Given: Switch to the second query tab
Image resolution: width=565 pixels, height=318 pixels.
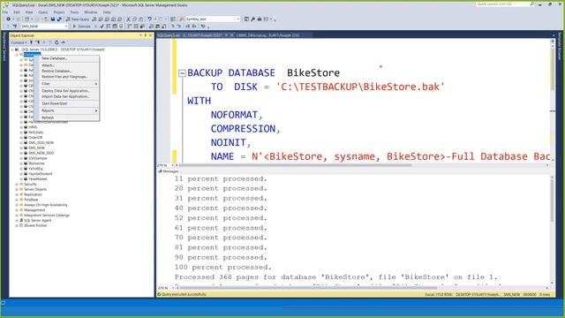Looking at the screenshot, I should 268,35.
